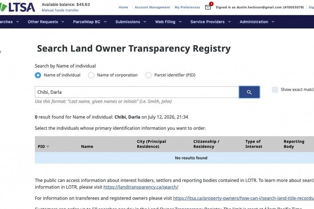Click the Reporting Body column header
314x209 pixels.
[294, 144]
